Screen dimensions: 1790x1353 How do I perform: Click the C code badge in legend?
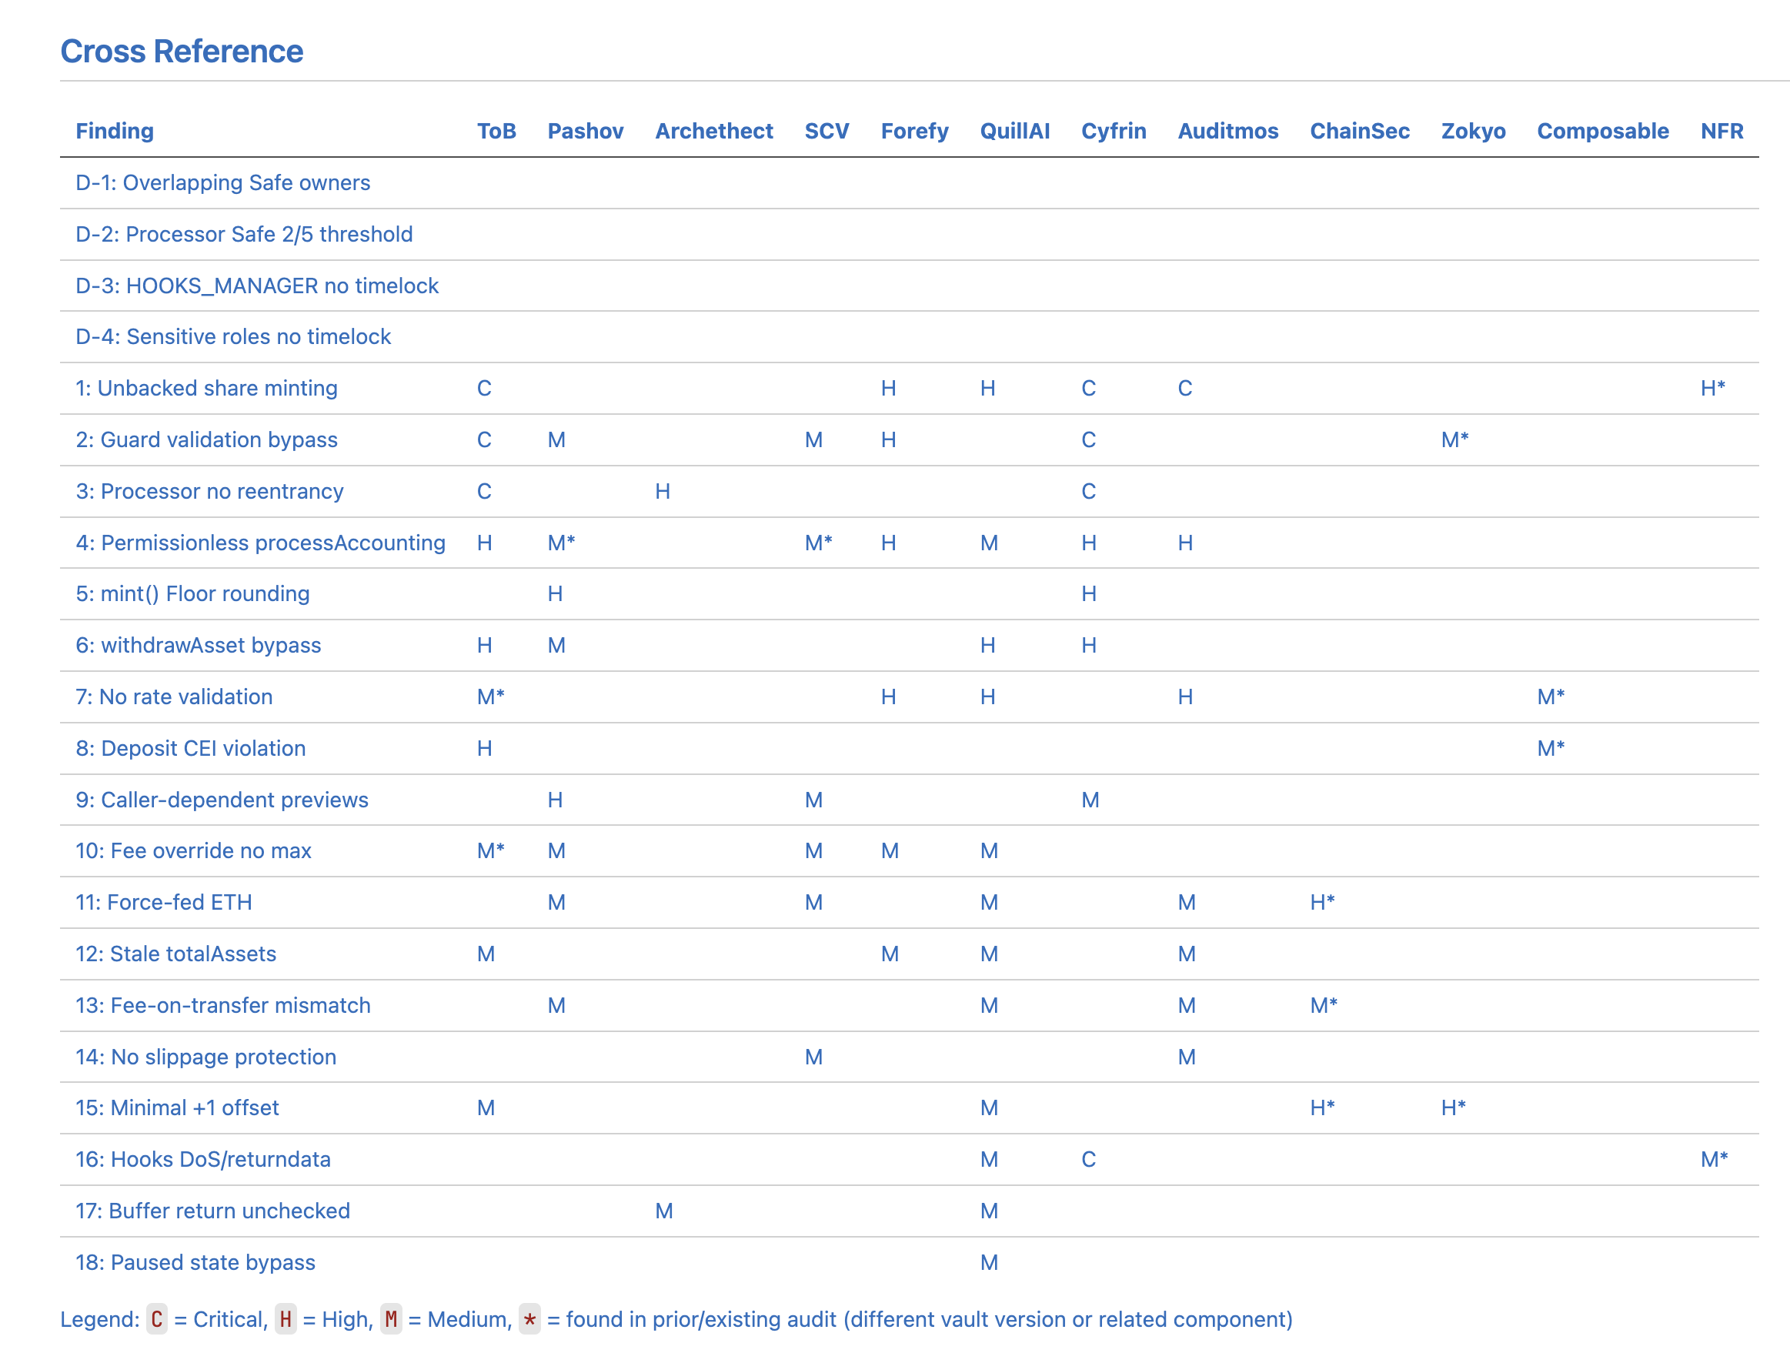click(157, 1320)
